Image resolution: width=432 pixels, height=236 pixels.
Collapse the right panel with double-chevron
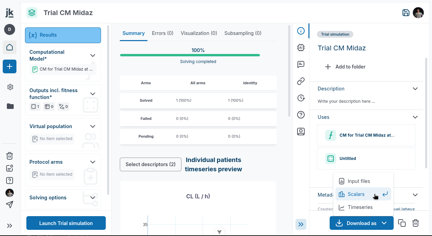301,224
